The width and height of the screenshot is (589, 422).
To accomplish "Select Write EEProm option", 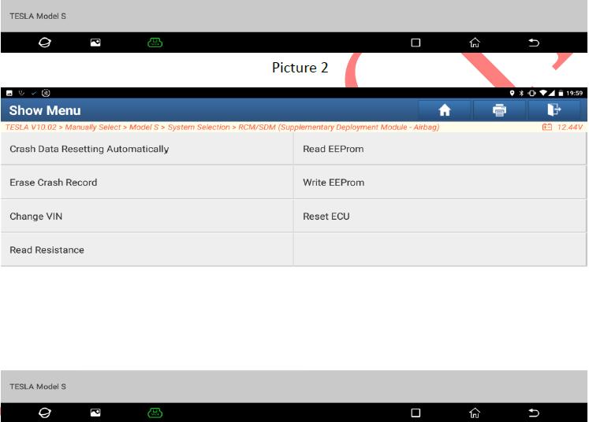I will point(439,183).
